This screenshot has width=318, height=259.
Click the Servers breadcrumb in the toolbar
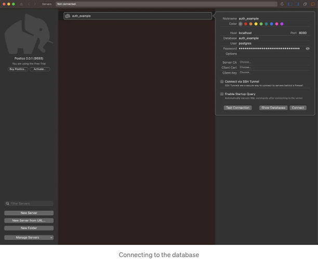coord(47,4)
